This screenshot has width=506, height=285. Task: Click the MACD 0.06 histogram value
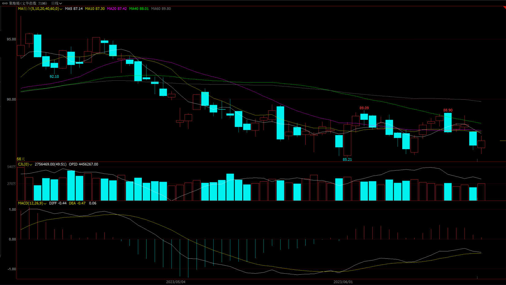pos(93,203)
